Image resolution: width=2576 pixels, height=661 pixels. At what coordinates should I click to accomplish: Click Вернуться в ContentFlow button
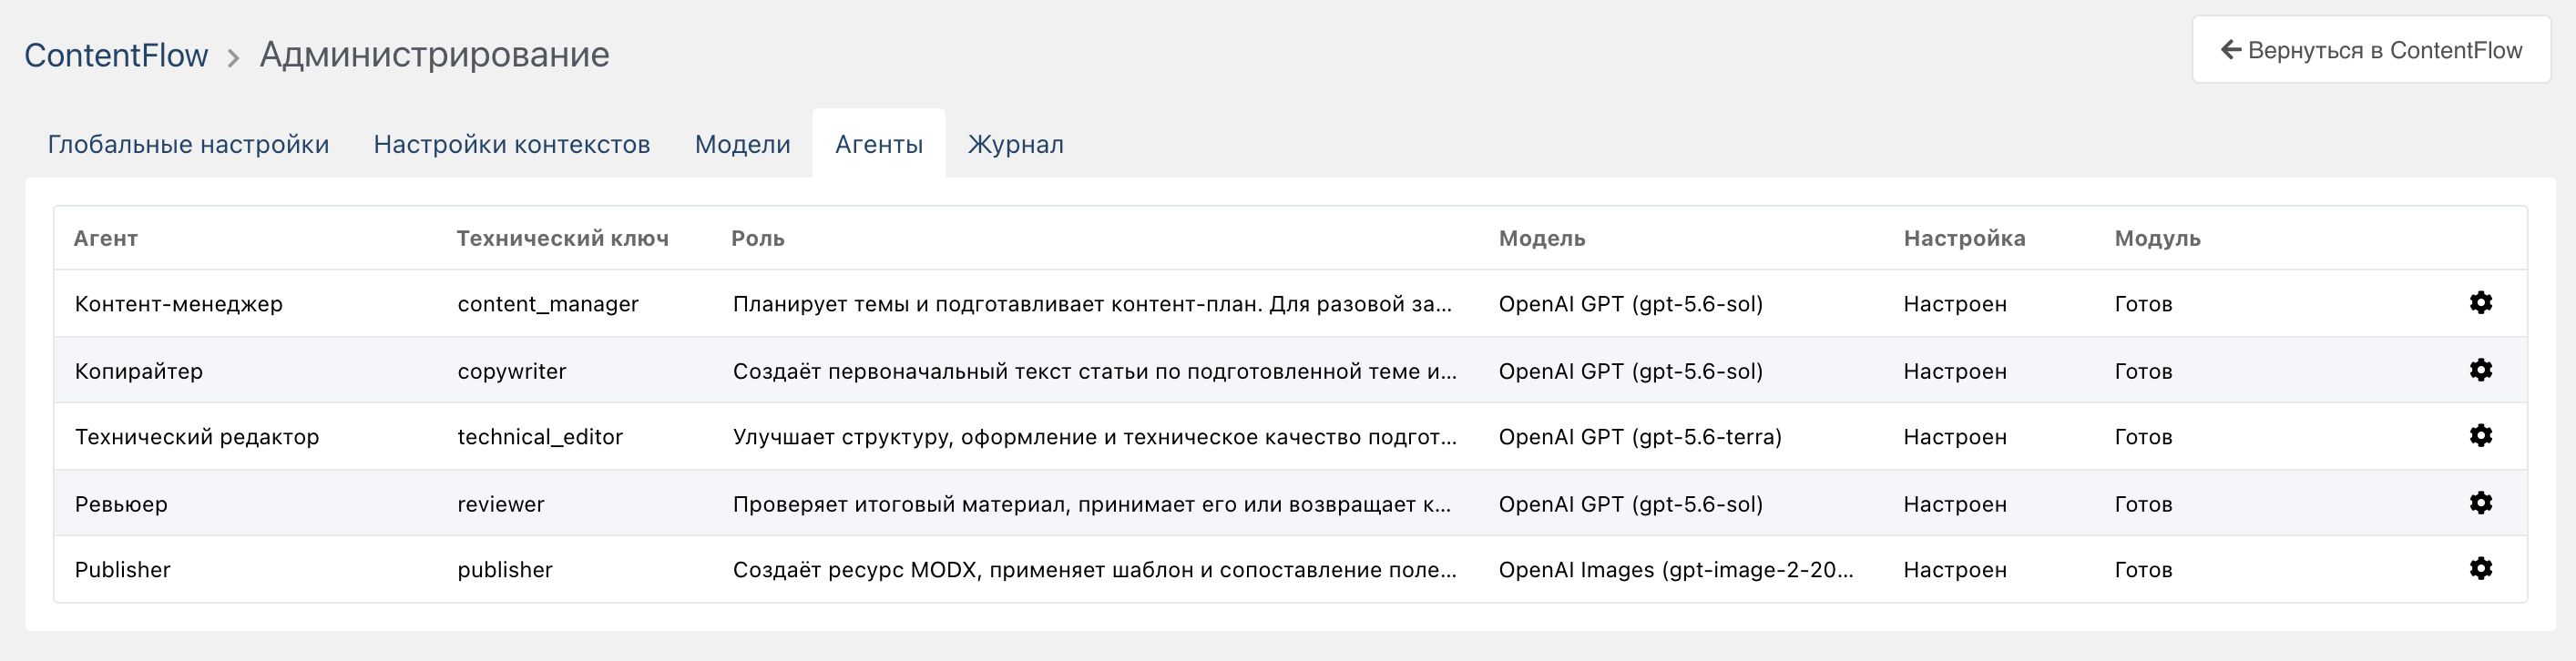[x=2370, y=50]
